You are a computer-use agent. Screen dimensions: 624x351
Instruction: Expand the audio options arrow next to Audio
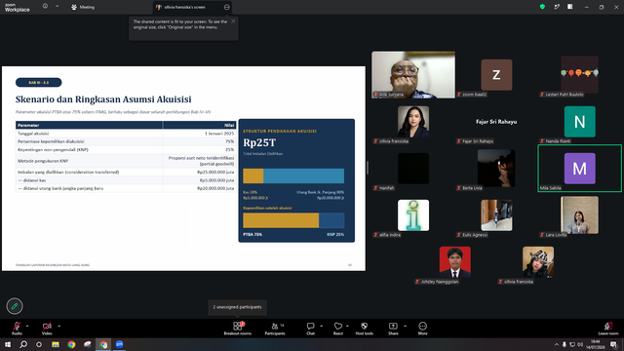[x=27, y=326]
